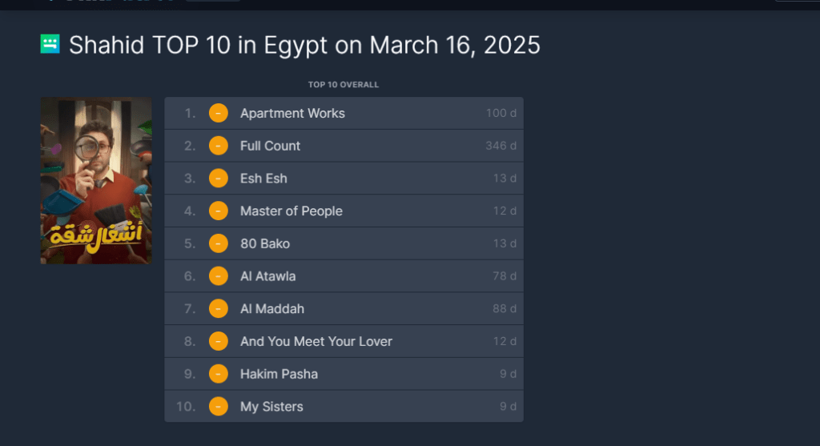Open the Master of People entry

(x=291, y=211)
